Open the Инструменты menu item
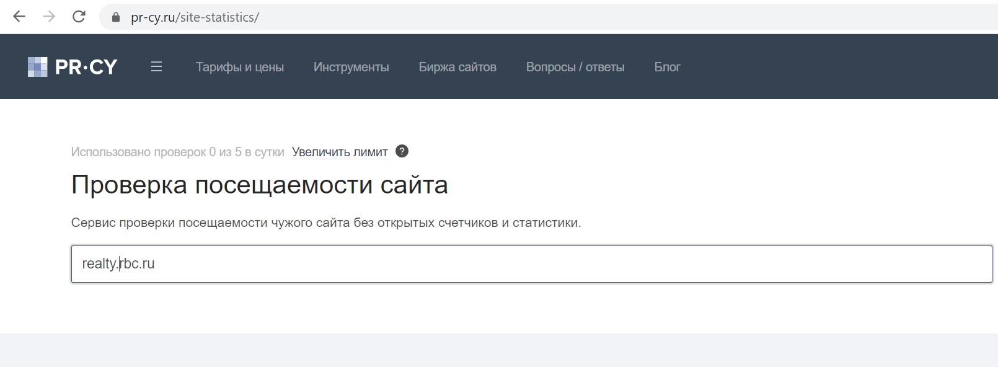998x367 pixels. pyautogui.click(x=351, y=67)
